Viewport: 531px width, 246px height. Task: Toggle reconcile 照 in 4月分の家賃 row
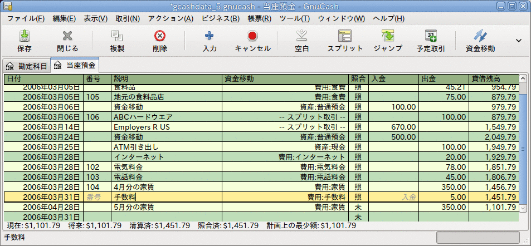[358, 187]
